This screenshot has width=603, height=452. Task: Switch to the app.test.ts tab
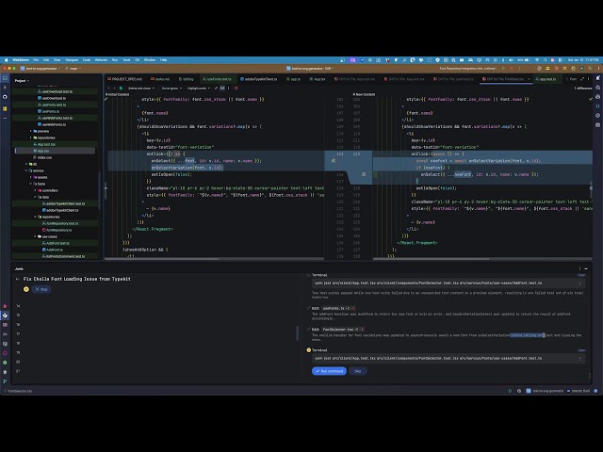click(x=546, y=79)
